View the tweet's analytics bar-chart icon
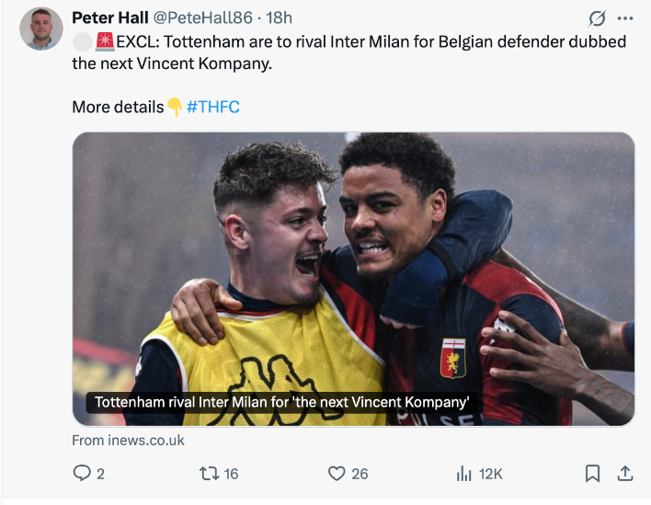 [x=464, y=473]
